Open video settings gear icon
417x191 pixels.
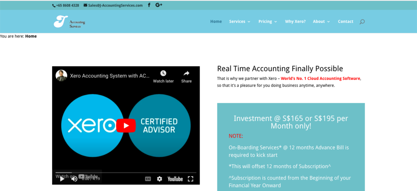click(159, 179)
